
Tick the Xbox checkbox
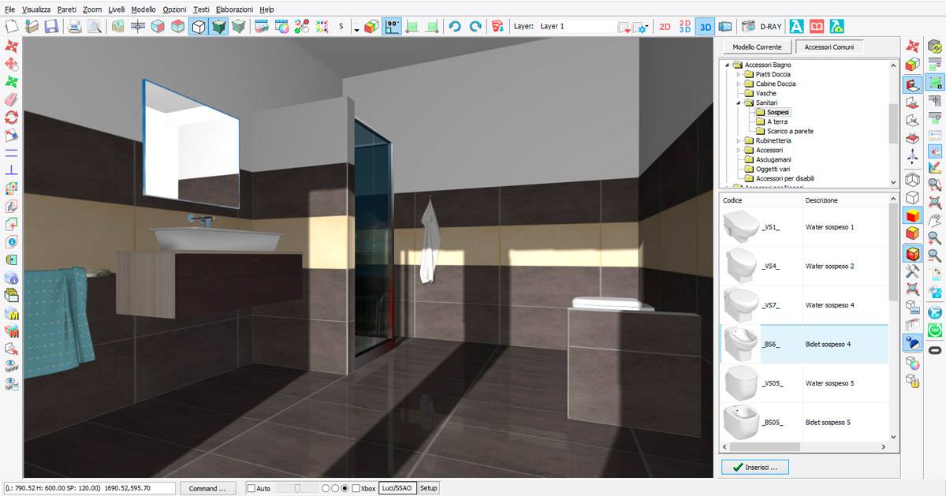click(x=356, y=488)
